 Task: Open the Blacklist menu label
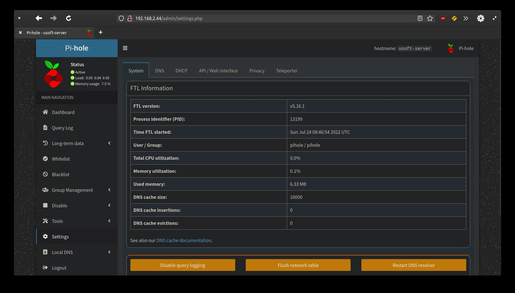tap(60, 174)
